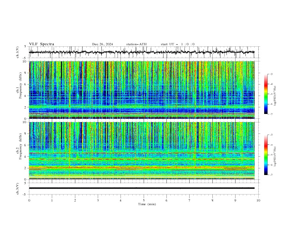This screenshot has height=225, width=291.
Task: Click the ch.1 voltage waveform trace
Action: (141, 52)
